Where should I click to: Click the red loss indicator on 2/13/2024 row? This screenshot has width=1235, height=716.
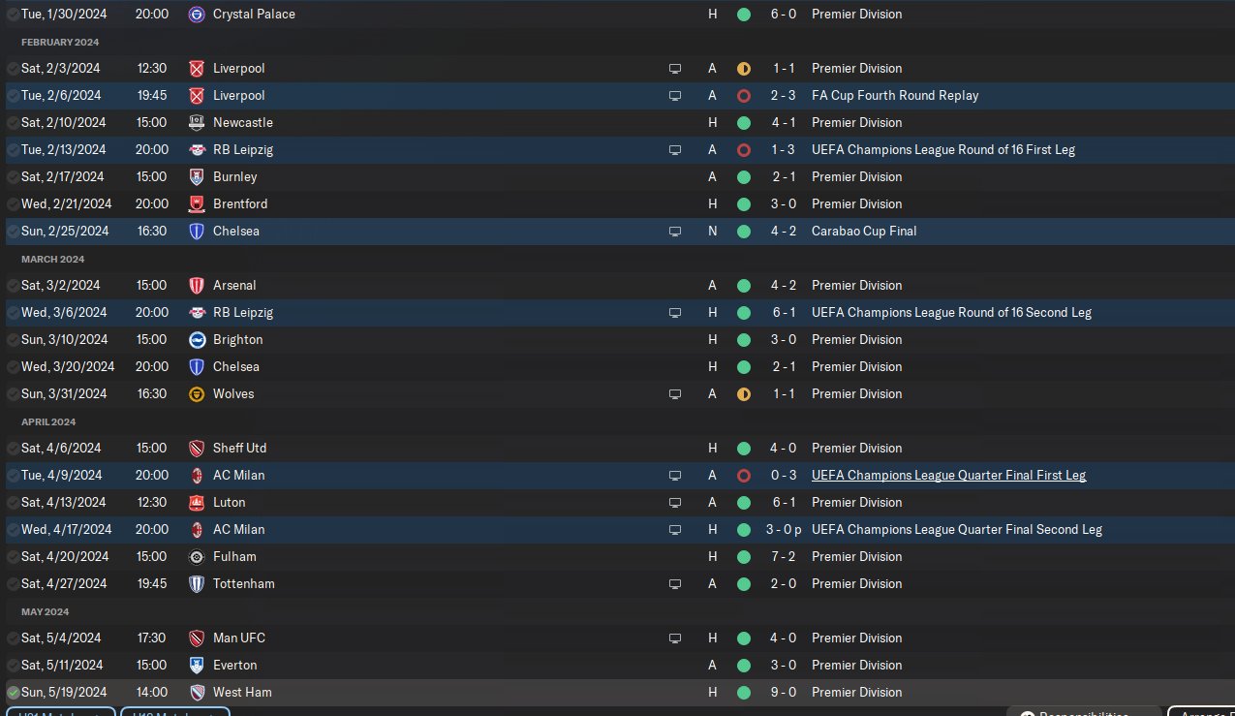point(743,150)
